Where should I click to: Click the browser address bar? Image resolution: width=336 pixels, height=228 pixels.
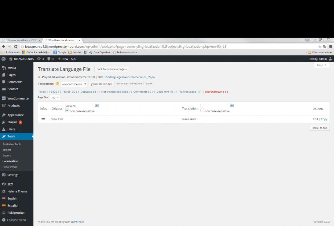[x=169, y=47]
